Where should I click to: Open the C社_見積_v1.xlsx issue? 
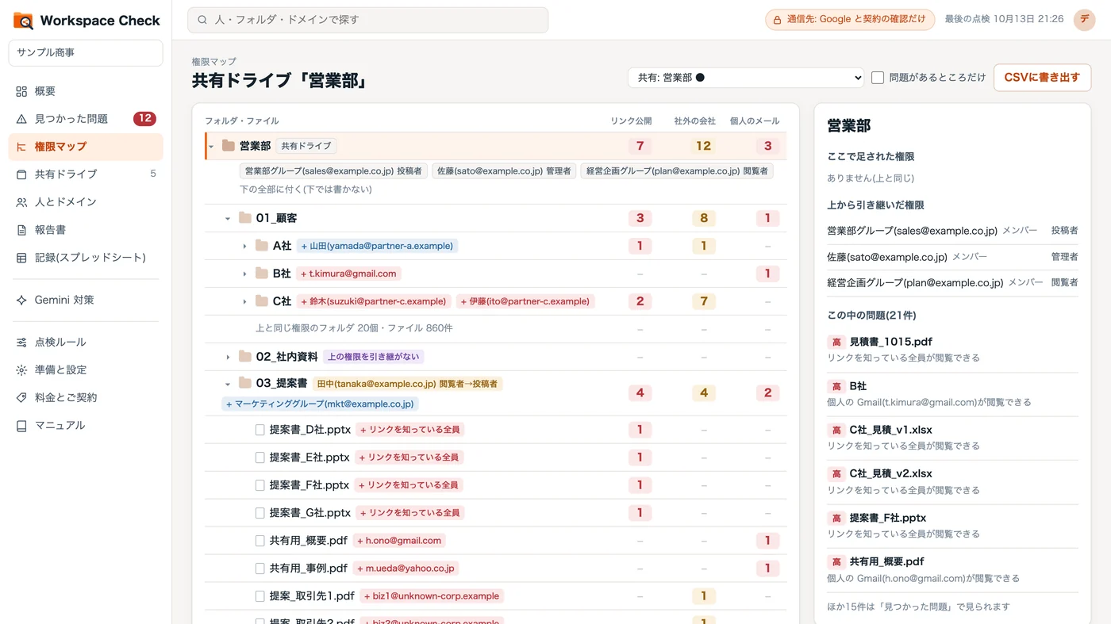point(952,437)
